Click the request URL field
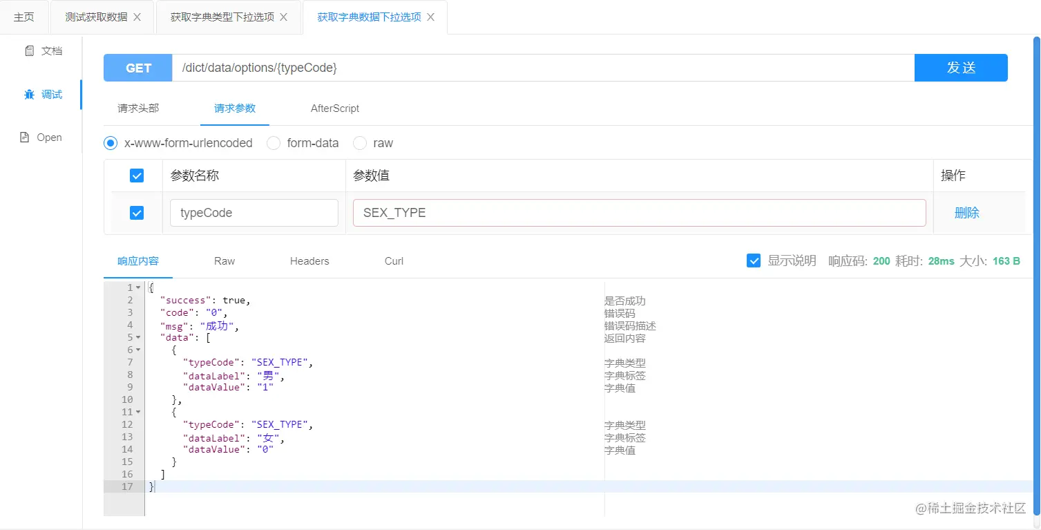This screenshot has height=530, width=1041. pos(543,68)
